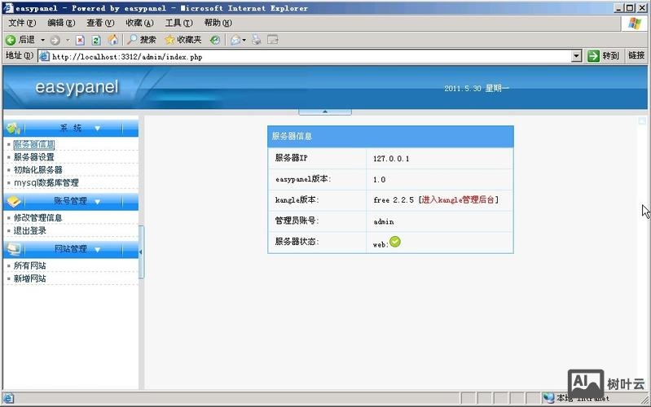Click the 2011.5.30 星期一 date text

[x=477, y=89]
